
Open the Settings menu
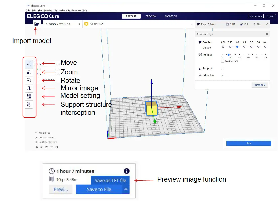49,11
